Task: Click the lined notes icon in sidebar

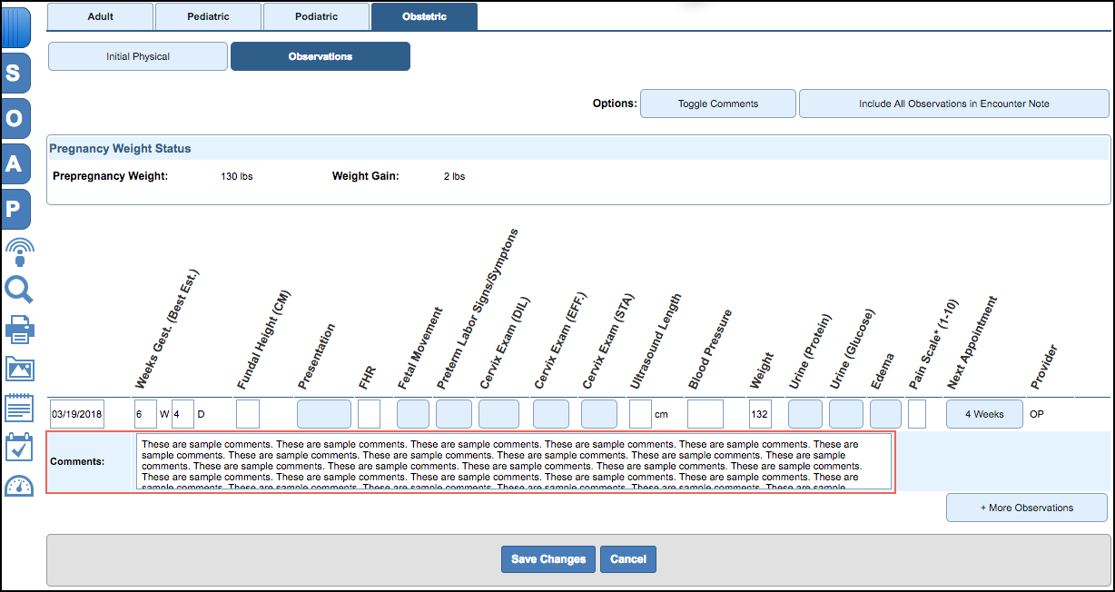Action: (19, 409)
